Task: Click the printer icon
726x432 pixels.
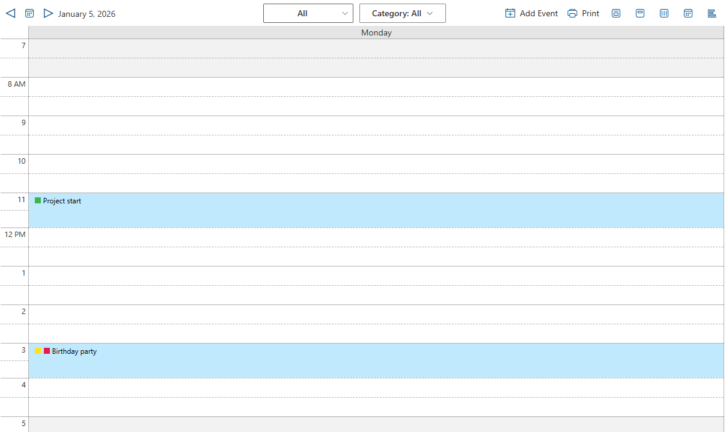Action: (x=572, y=13)
